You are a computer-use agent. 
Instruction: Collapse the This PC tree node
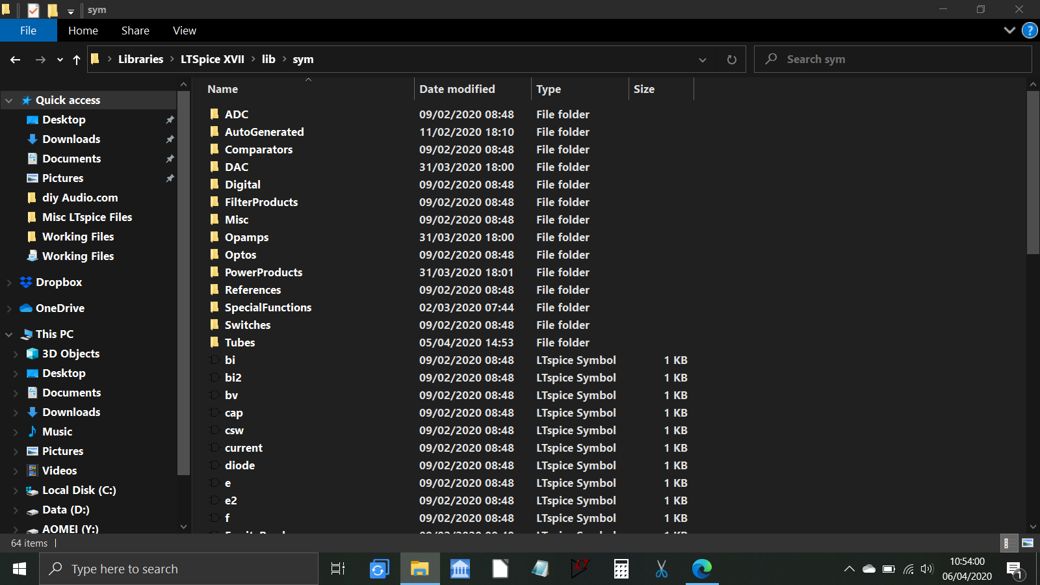tap(9, 334)
